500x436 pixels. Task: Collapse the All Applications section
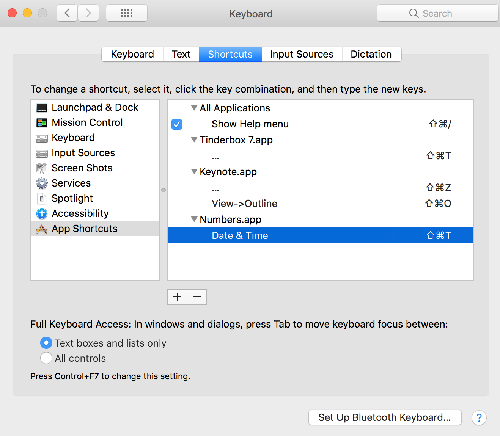(194, 108)
